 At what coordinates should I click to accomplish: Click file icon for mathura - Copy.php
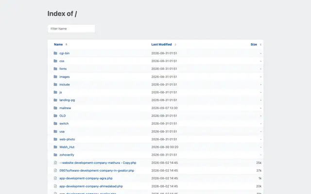55,163
